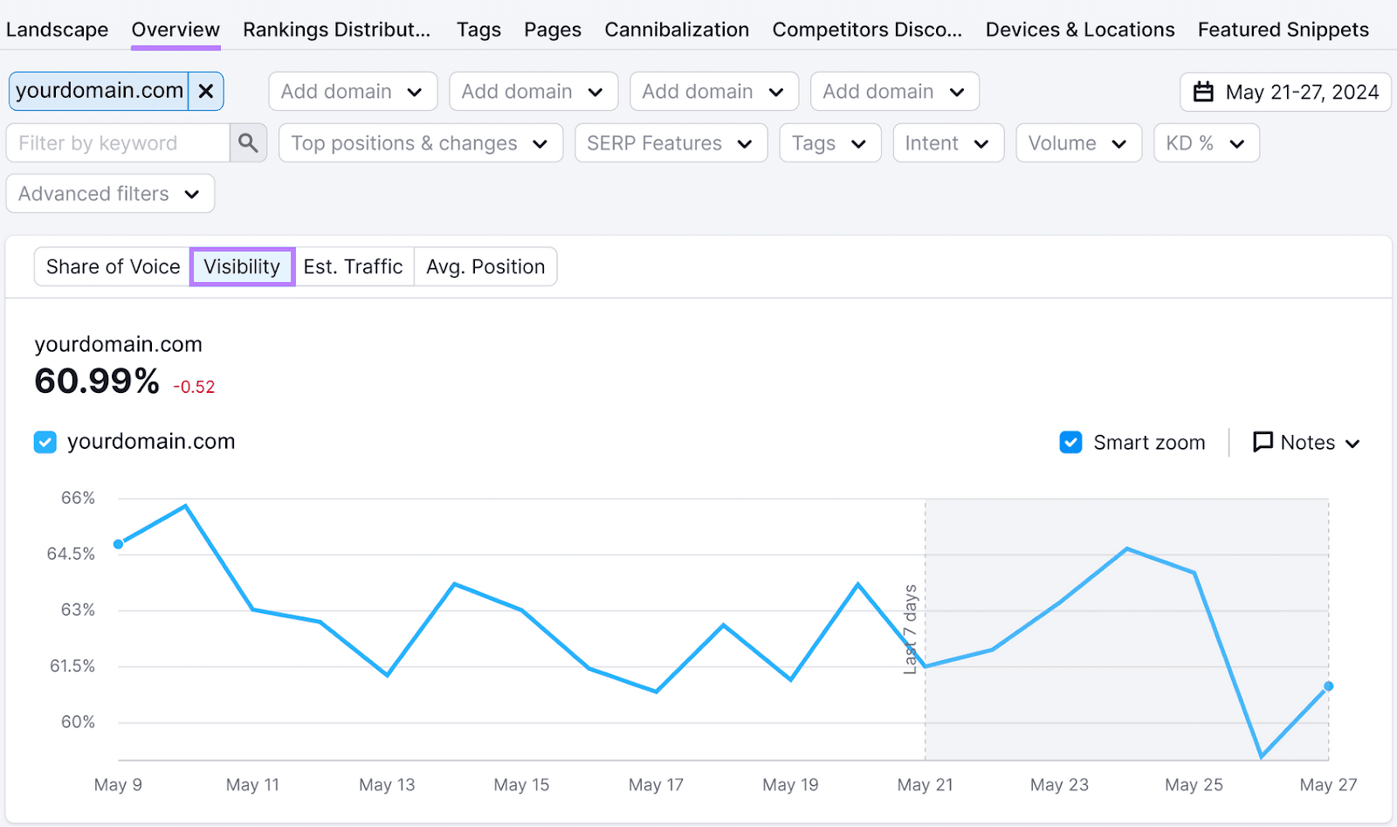The height and width of the screenshot is (827, 1397).
Task: Uncheck the yourdomain.com series checkbox
Action: 45,442
